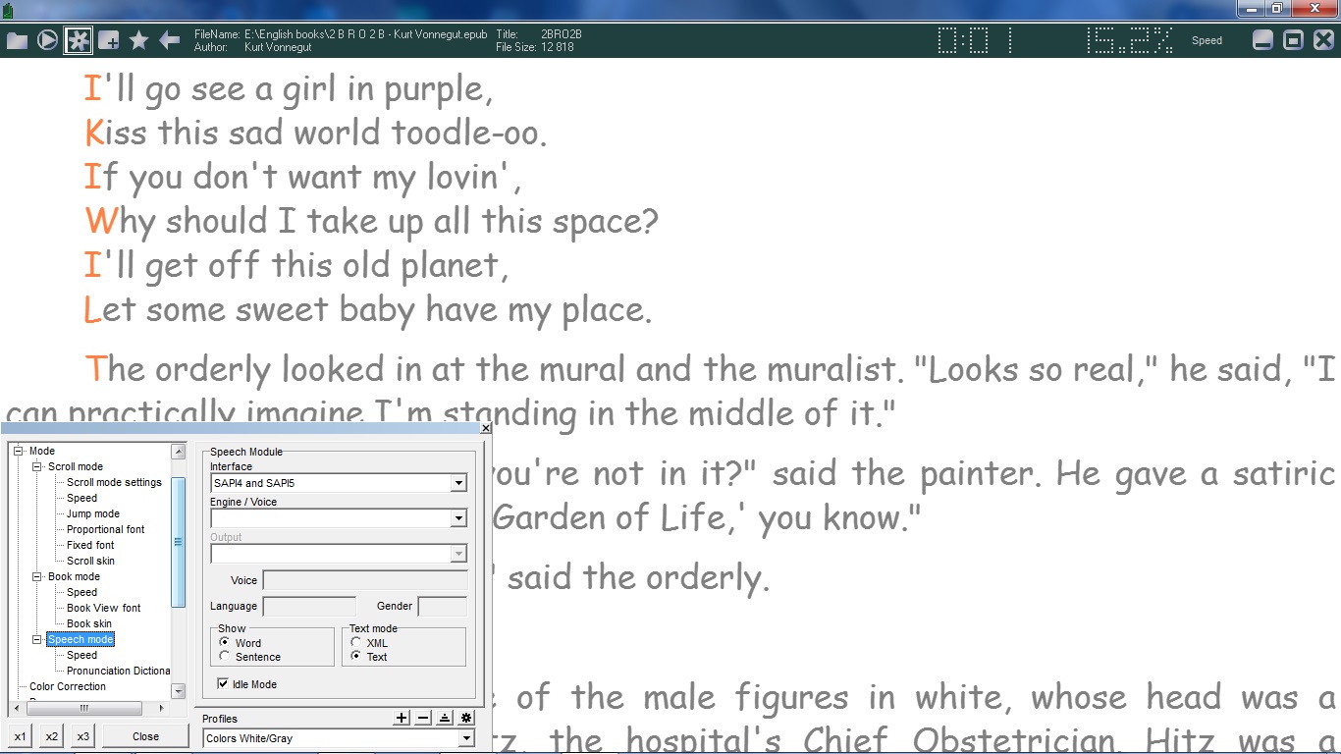Select the Word show option
The height and width of the screenshot is (754, 1341).
pyautogui.click(x=225, y=642)
